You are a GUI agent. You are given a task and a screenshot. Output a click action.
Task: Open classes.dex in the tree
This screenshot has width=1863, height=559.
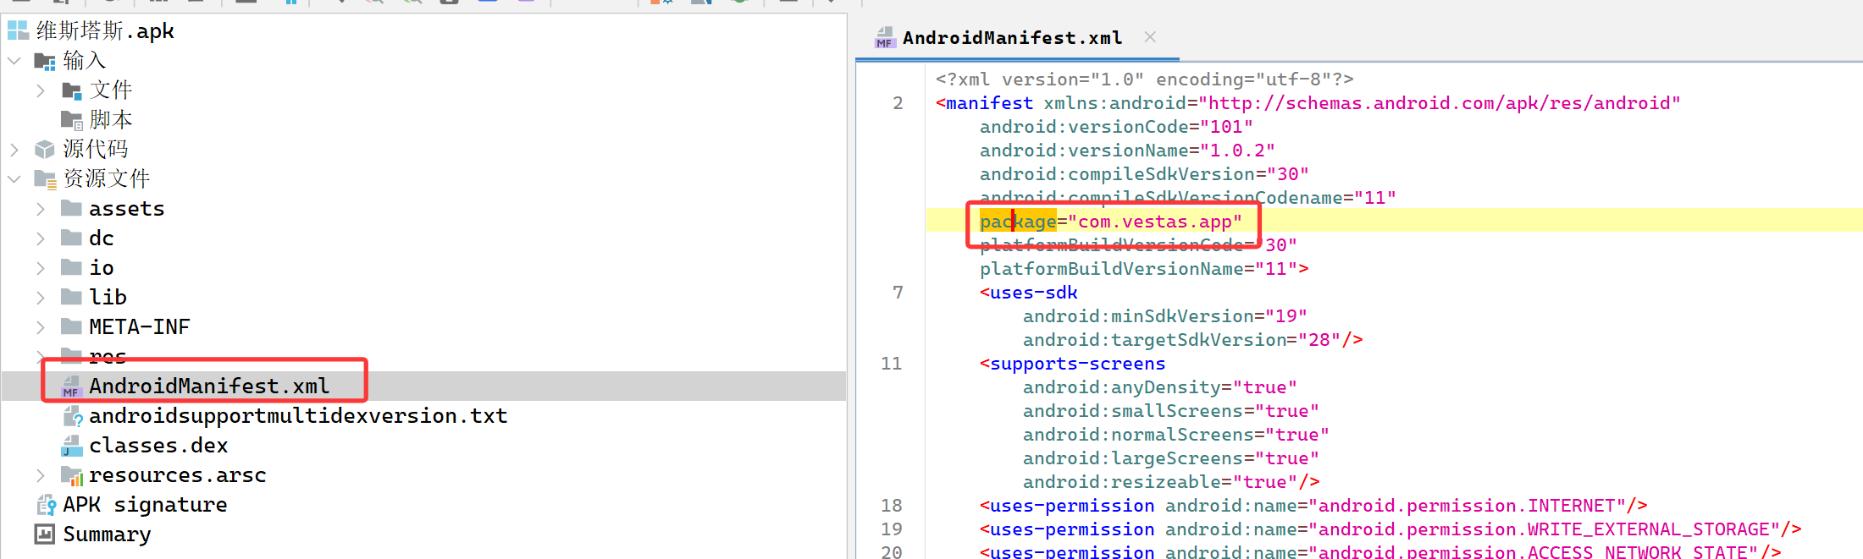(x=158, y=446)
